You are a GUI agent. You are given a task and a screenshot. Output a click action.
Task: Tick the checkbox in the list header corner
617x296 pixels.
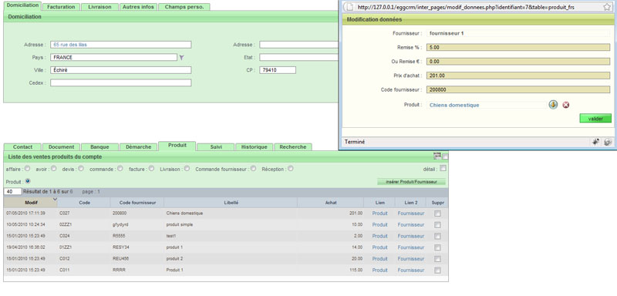pos(445,156)
